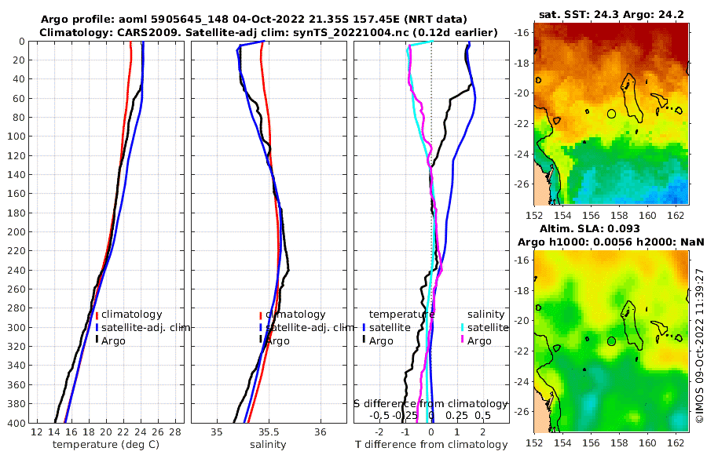The image size is (707, 455).
Task: Click the float location circle on SST map
Action: [611, 114]
